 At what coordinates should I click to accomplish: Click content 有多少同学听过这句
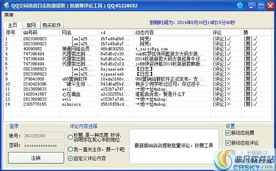click(171, 84)
